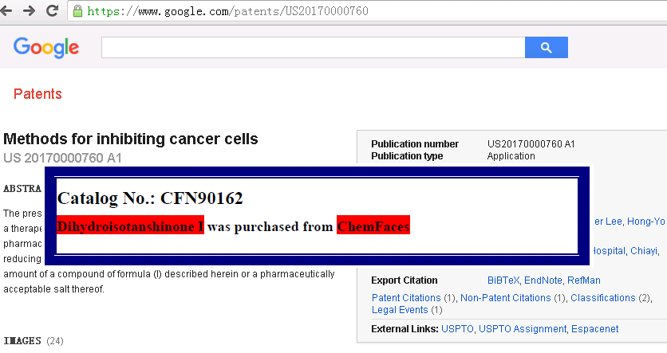Select the address bar URL
The image size is (667, 353).
[227, 11]
